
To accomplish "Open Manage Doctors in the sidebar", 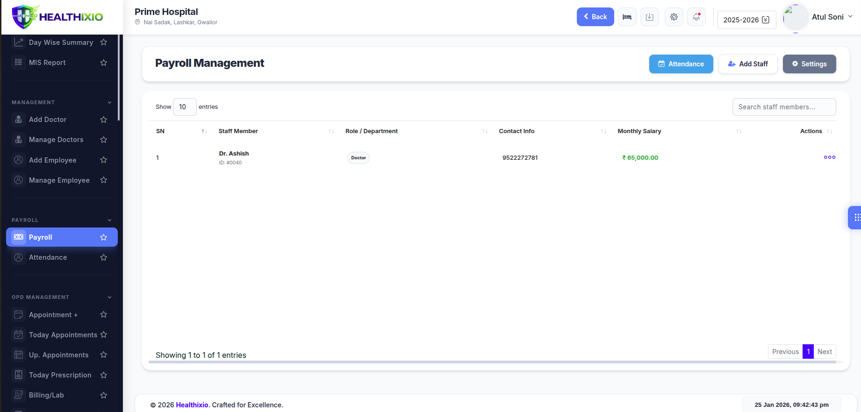I will click(62, 140).
